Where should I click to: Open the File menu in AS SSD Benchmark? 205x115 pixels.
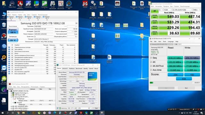pos(151,42)
